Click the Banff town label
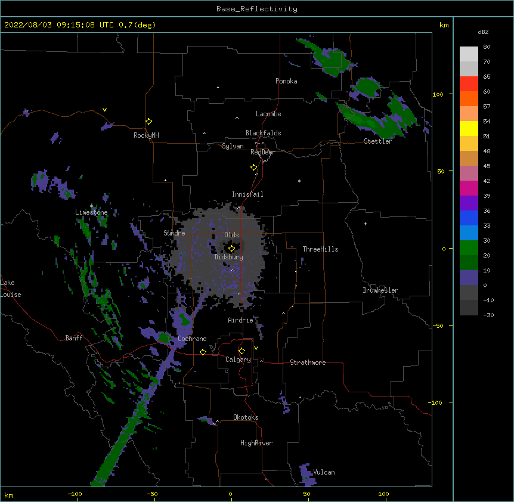 [74, 338]
